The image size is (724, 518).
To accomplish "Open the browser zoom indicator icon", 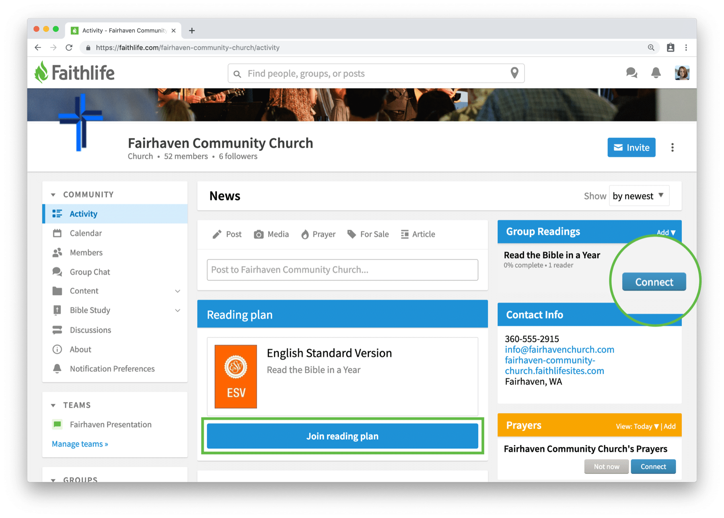I will point(651,47).
